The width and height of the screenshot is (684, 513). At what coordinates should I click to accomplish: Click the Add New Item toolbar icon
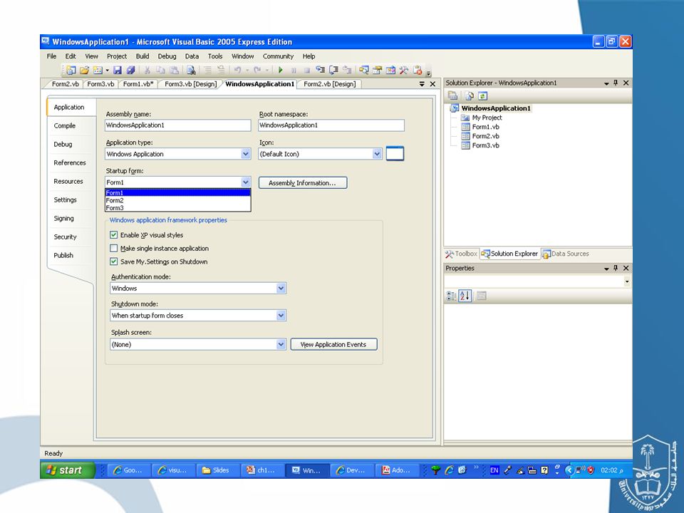tap(98, 70)
